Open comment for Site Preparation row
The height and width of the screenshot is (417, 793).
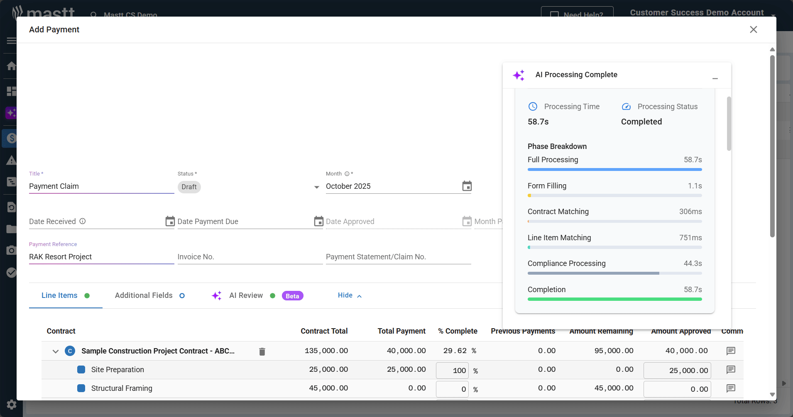point(731,370)
